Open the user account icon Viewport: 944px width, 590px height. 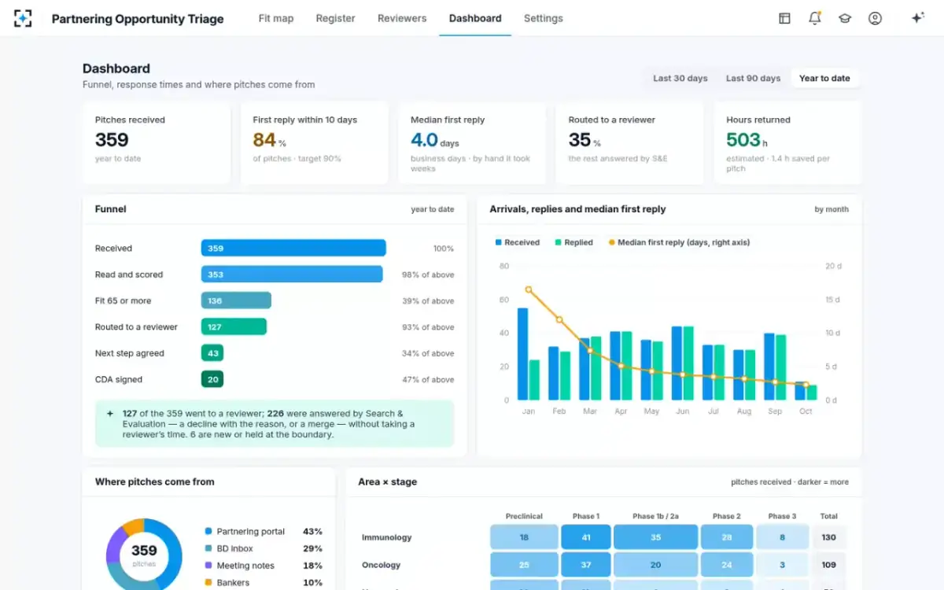875,18
